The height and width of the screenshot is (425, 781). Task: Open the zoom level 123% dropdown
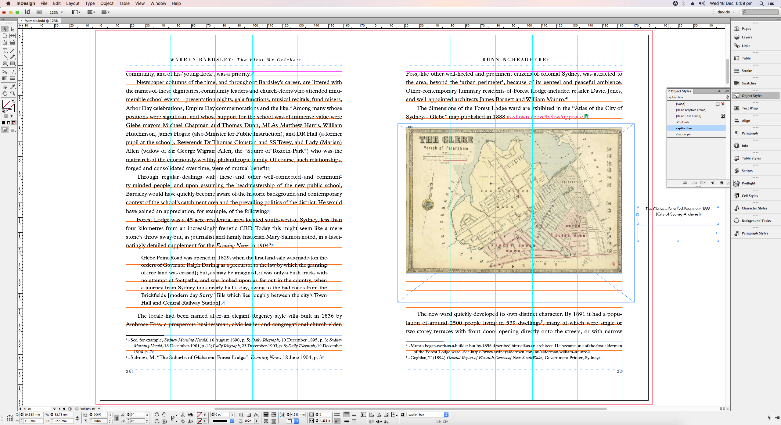coord(62,12)
